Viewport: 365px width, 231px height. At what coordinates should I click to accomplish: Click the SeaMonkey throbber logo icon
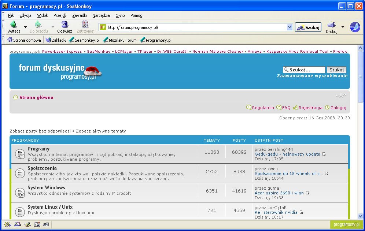pos(355,27)
